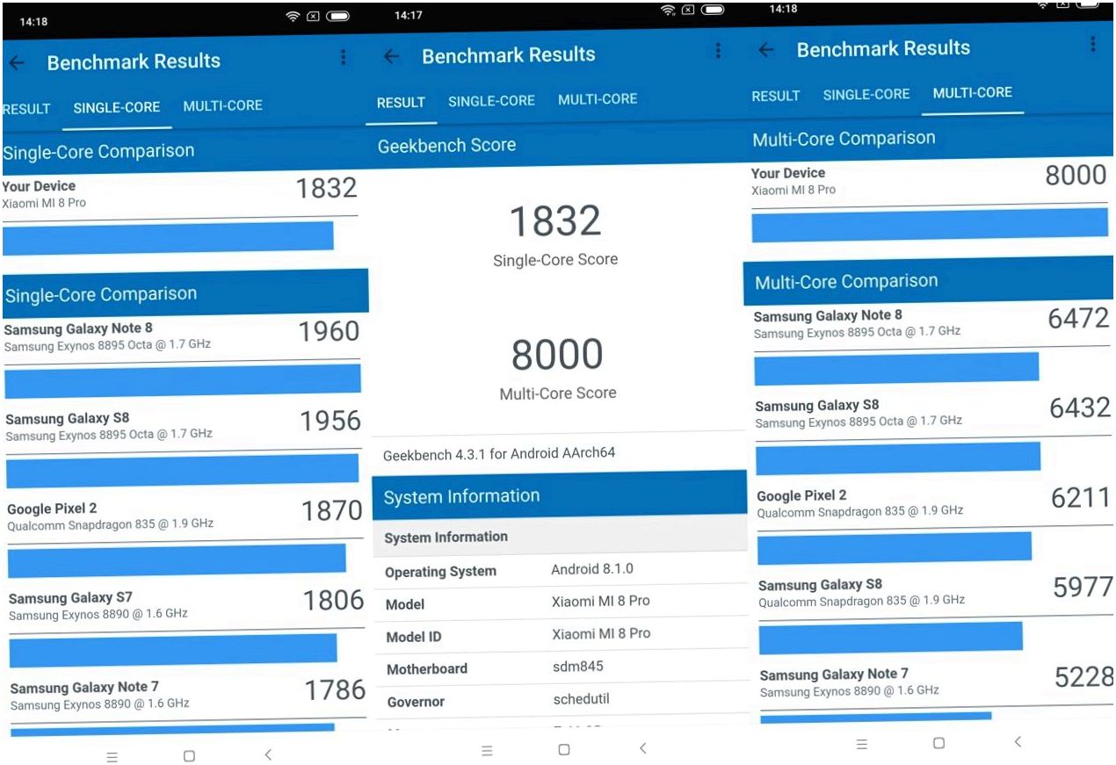Tap multi-core score value 5977

(1083, 588)
